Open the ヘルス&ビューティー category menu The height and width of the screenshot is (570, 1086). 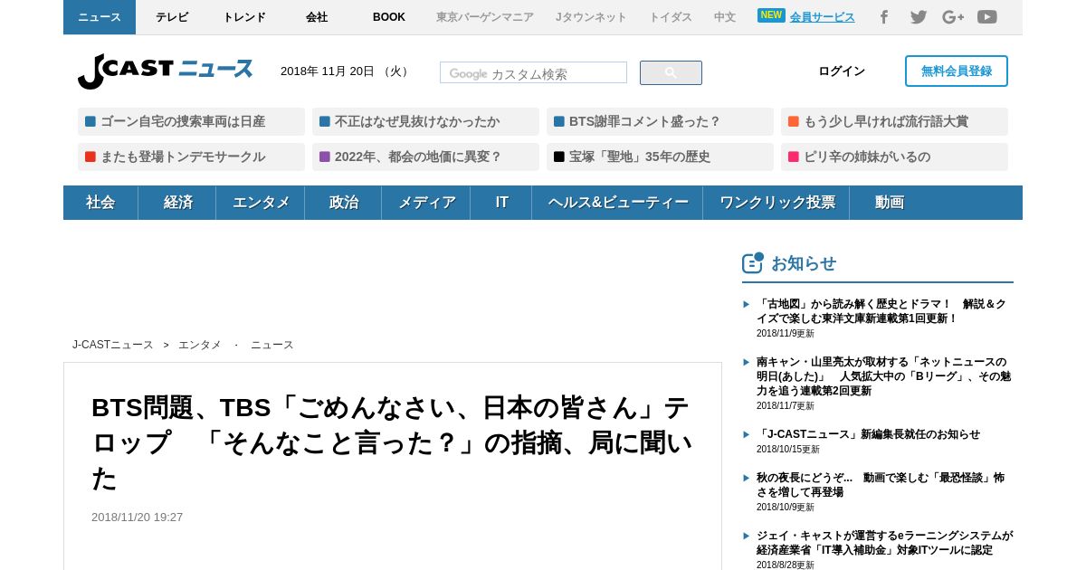(617, 203)
